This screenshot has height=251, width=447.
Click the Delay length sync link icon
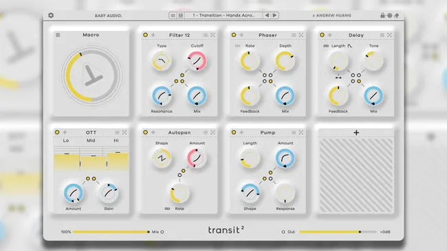[x=326, y=46]
